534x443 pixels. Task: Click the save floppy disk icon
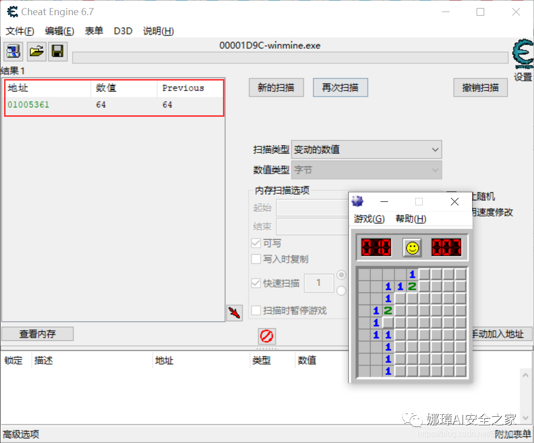click(57, 51)
